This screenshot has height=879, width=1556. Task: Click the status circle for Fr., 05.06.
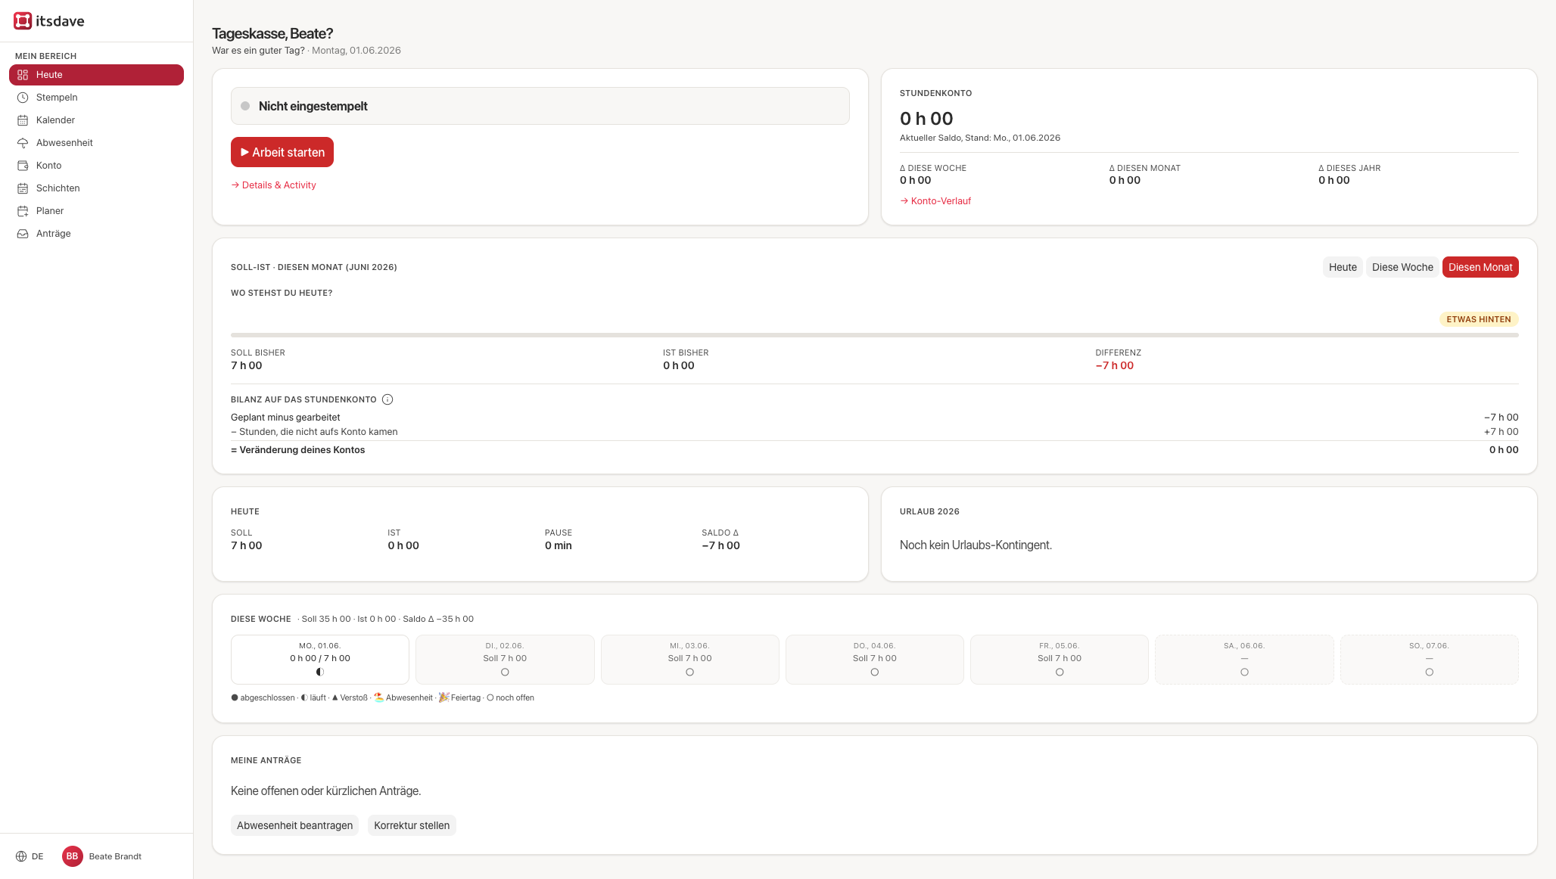pyautogui.click(x=1060, y=672)
